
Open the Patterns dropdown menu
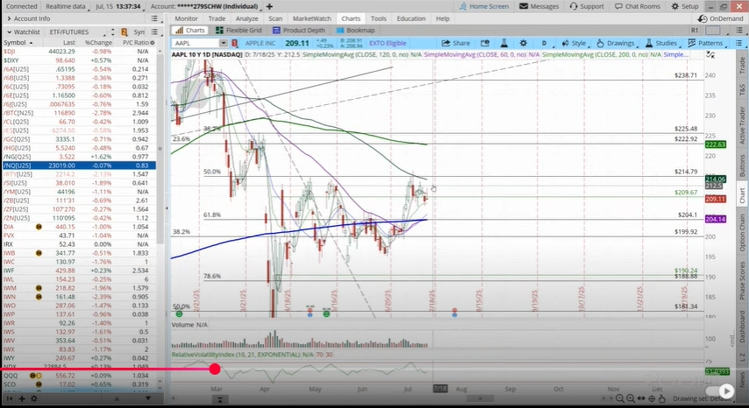pyautogui.click(x=705, y=43)
